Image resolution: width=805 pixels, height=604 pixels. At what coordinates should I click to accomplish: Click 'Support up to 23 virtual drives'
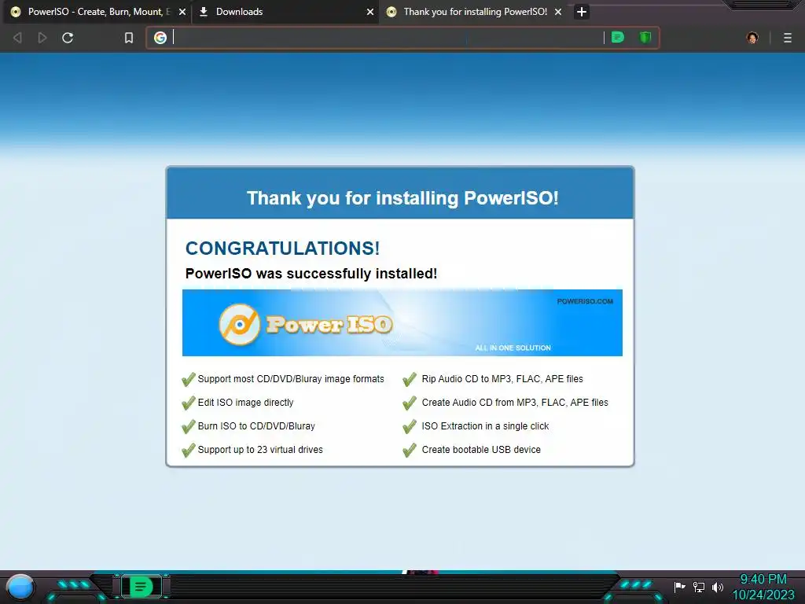(x=260, y=450)
